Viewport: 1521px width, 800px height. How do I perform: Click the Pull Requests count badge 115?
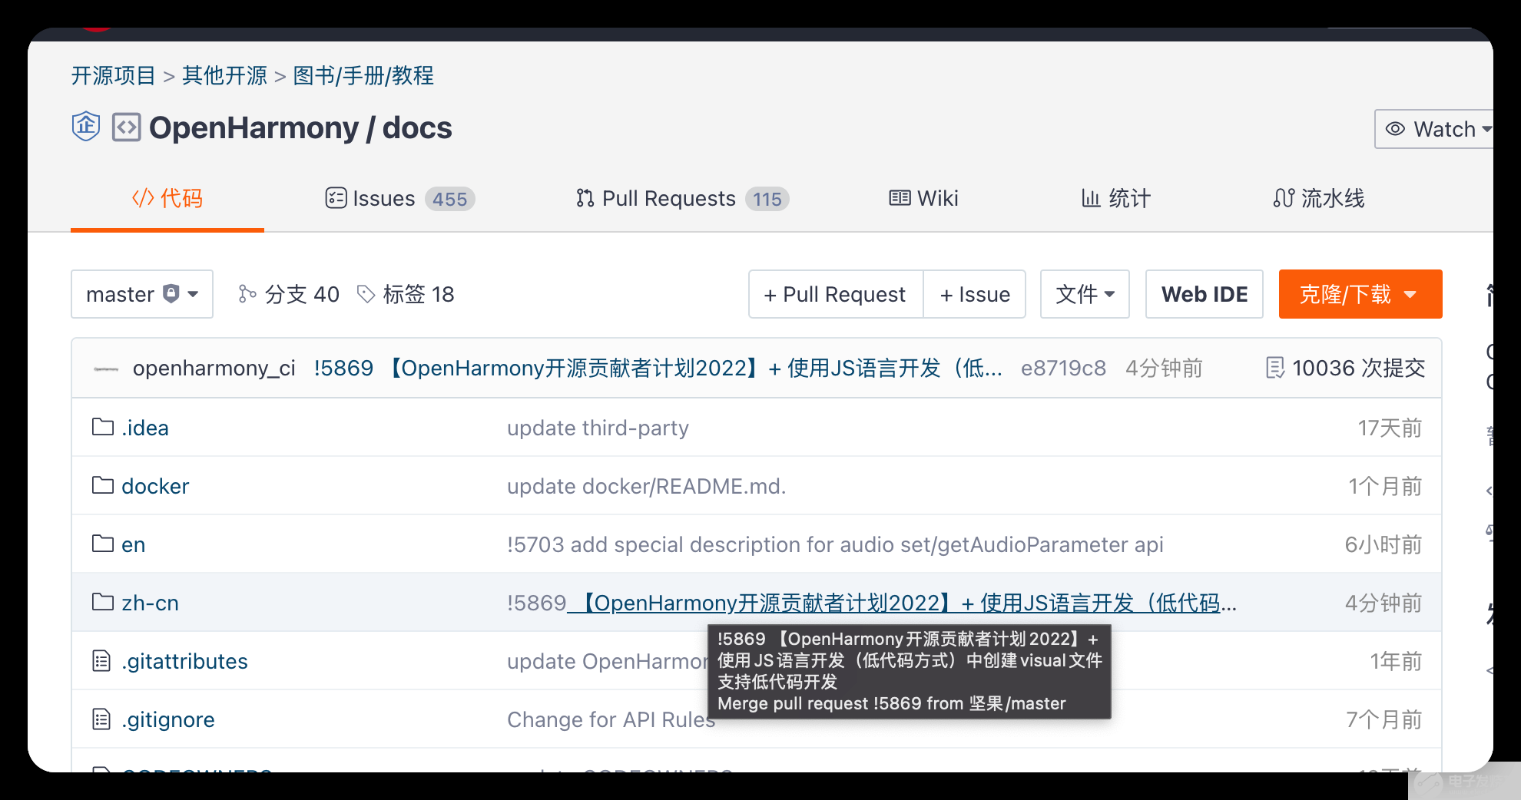[x=767, y=200]
